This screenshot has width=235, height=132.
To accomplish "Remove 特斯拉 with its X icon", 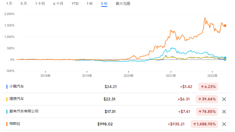I will tap(224, 124).
